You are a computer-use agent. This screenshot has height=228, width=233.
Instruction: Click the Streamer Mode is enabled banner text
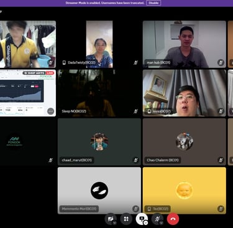point(104,3)
